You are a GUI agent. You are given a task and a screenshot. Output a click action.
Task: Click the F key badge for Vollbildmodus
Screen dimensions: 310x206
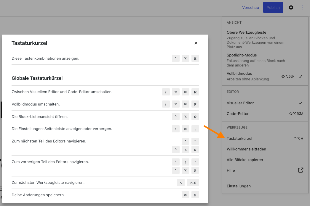(x=195, y=104)
